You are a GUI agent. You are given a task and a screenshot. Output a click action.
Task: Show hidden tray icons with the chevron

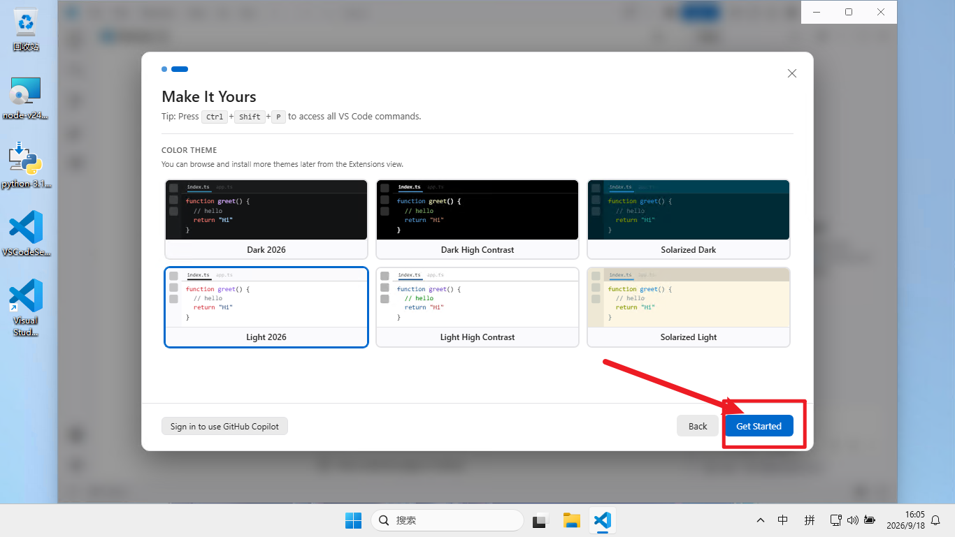point(761,520)
